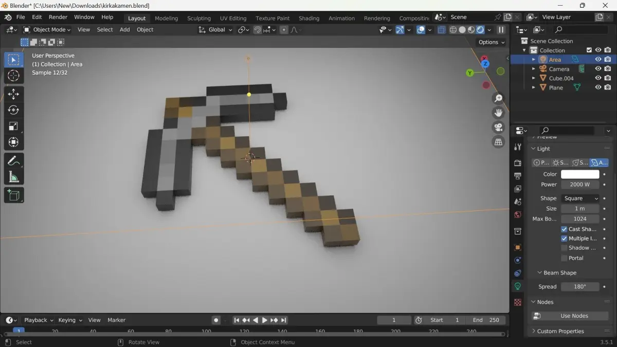This screenshot has height=347, width=617.
Task: Switch to Shading workspace tab
Action: (x=309, y=18)
